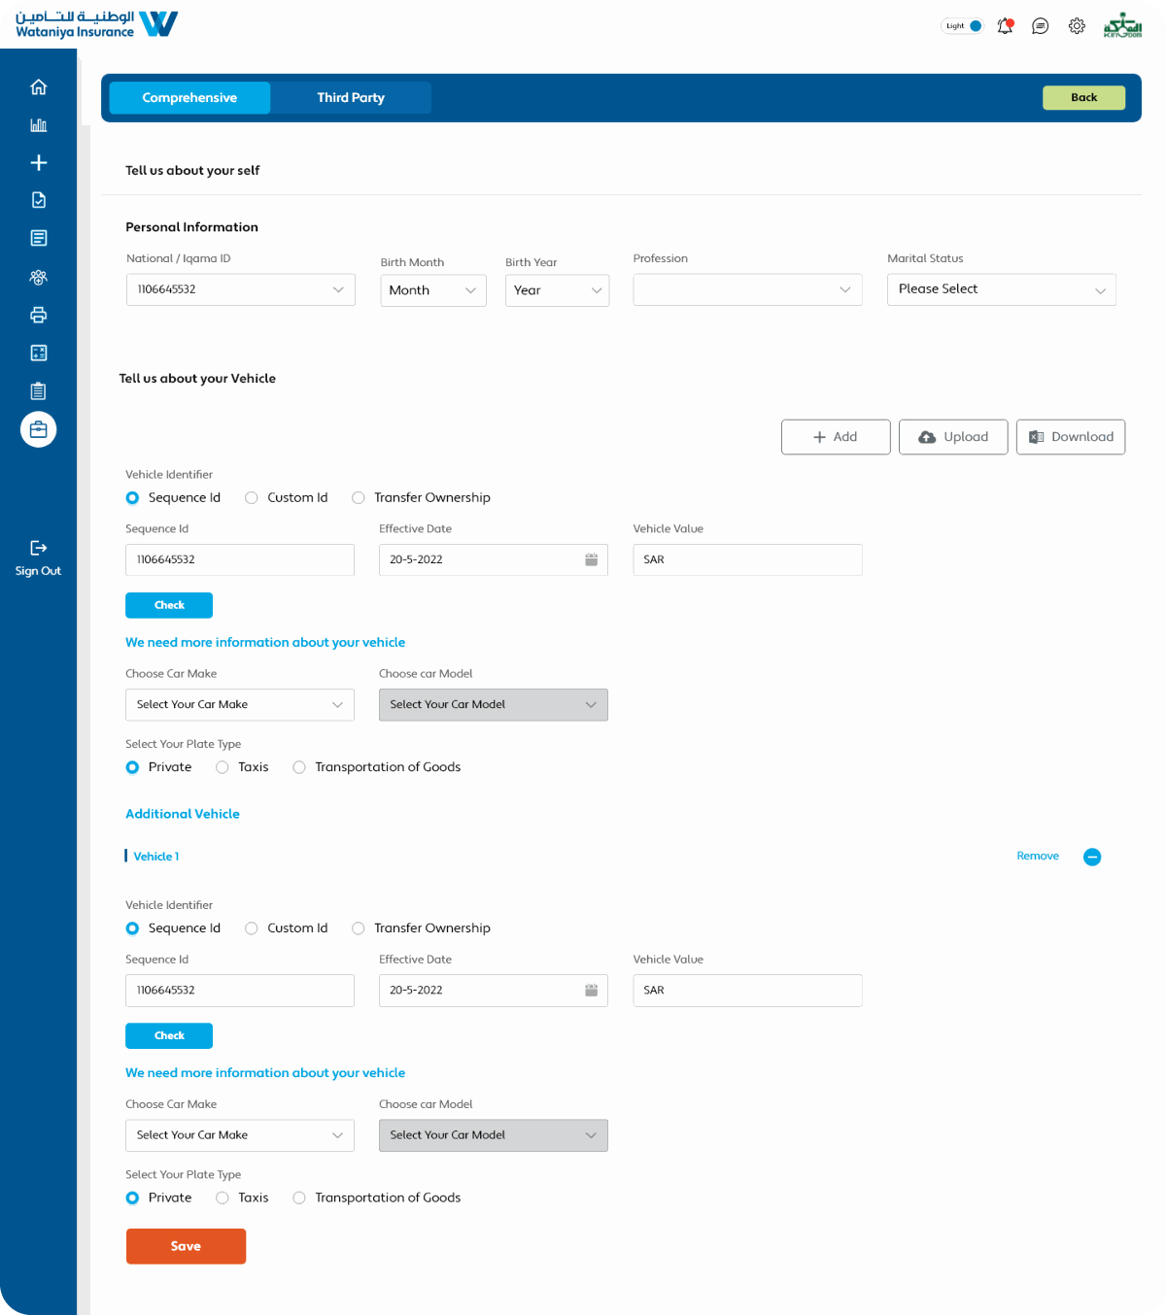Viewport: 1166px width, 1315px height.
Task: Switch to Comprehensive tab
Action: 189,98
